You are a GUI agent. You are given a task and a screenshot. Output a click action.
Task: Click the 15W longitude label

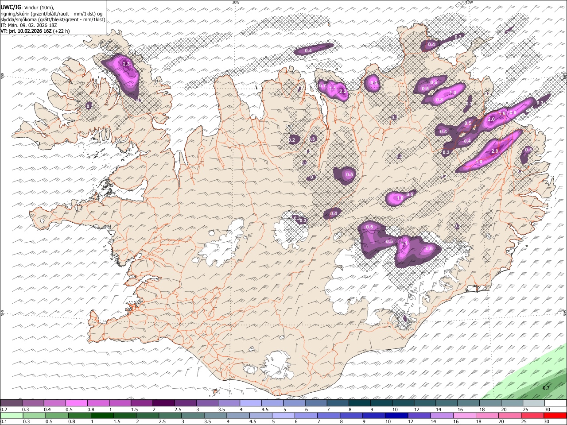(x=469, y=2)
